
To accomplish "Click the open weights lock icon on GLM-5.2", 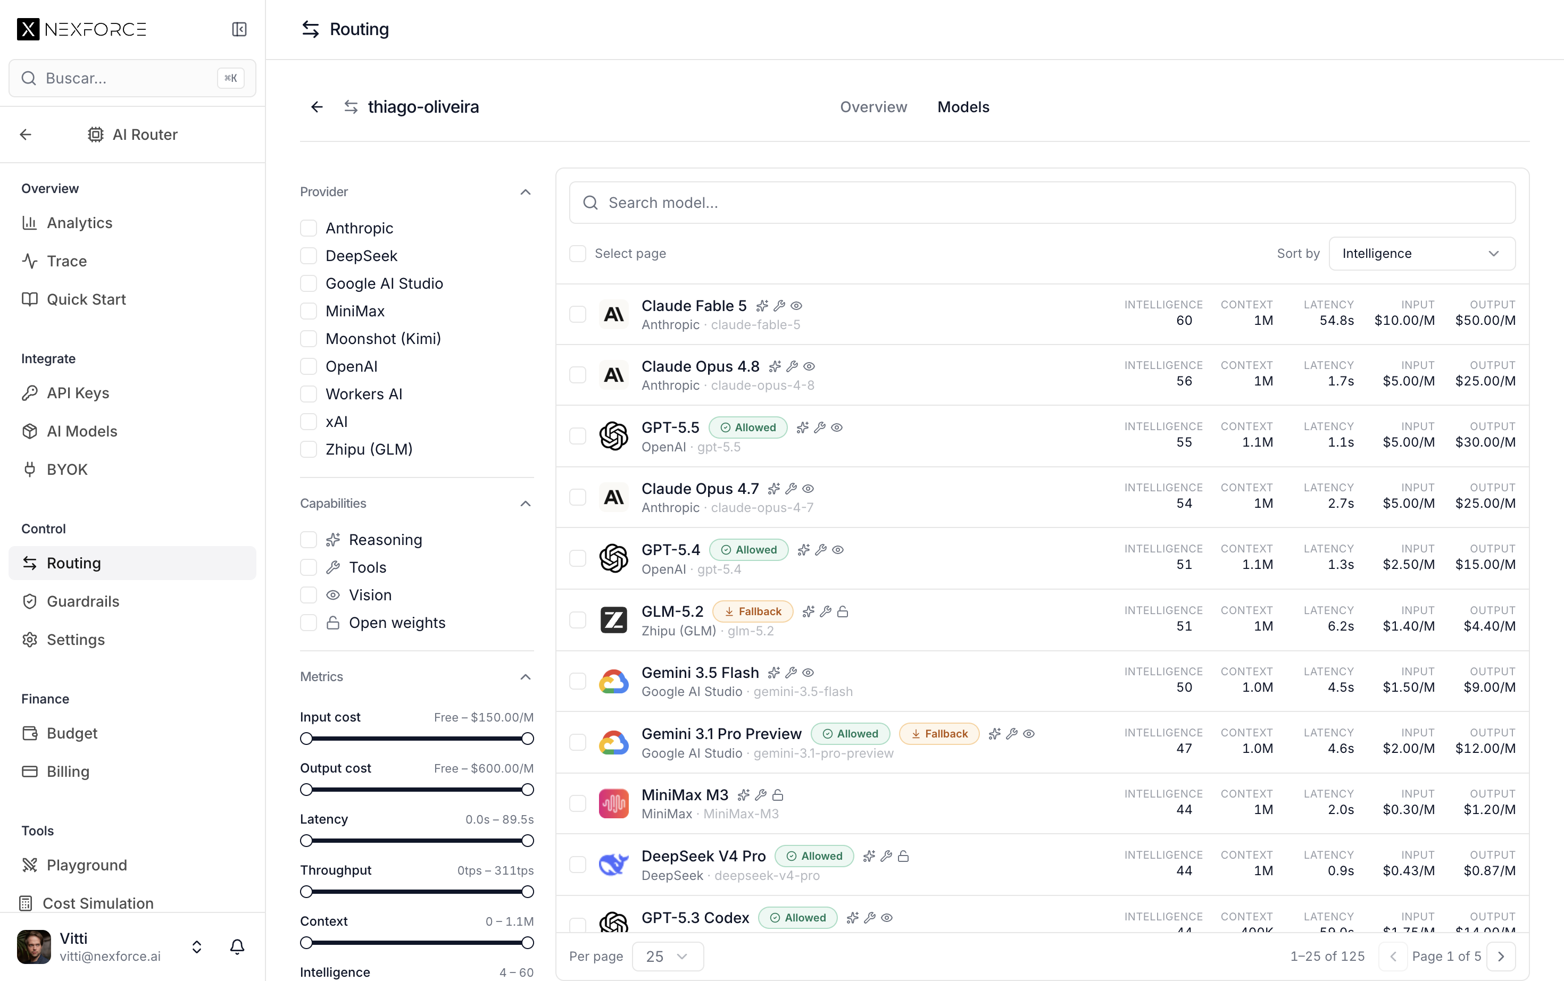I will 842,611.
